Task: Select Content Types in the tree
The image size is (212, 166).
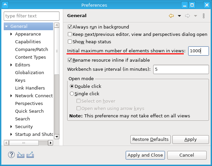Action: (x=31, y=57)
